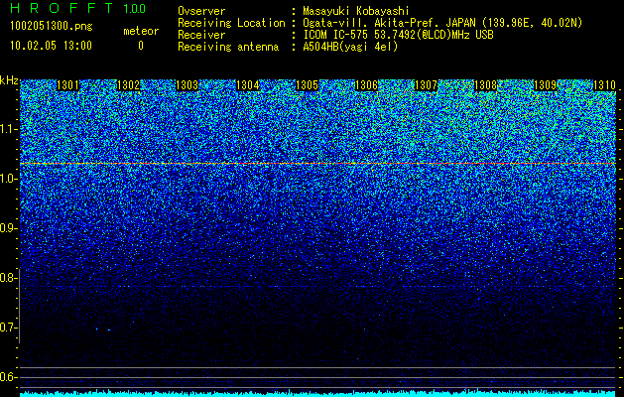Click the kHz axis unit label
The image size is (624, 397).
click(x=9, y=80)
